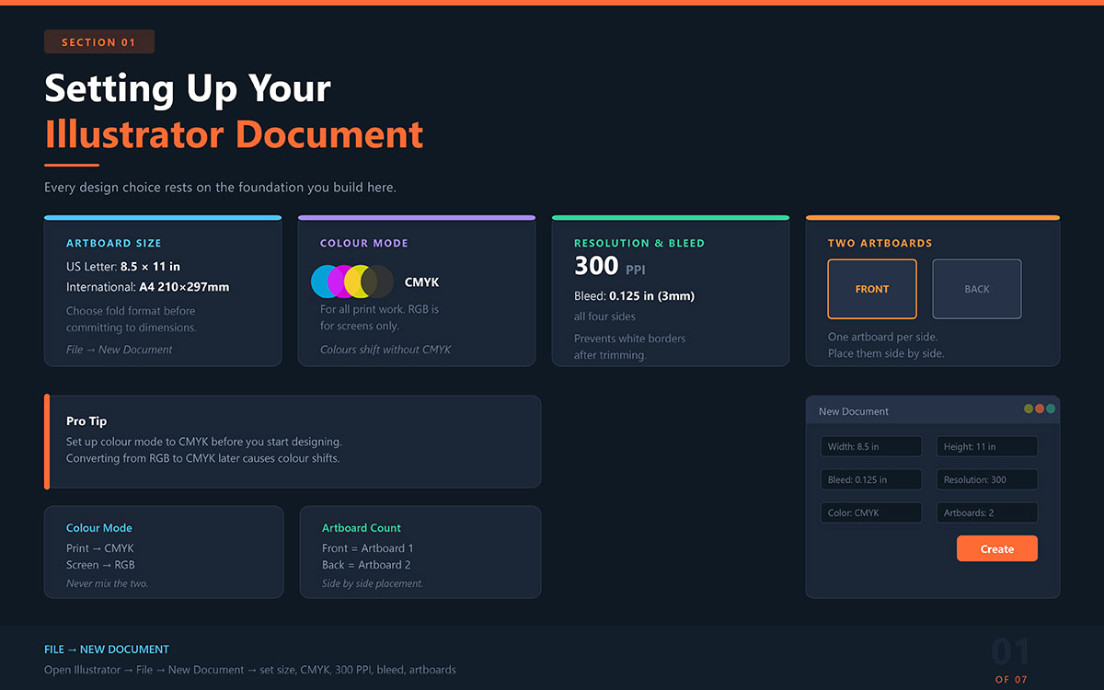Click 'Never mix the two.' note
This screenshot has width=1104, height=690.
[x=107, y=583]
